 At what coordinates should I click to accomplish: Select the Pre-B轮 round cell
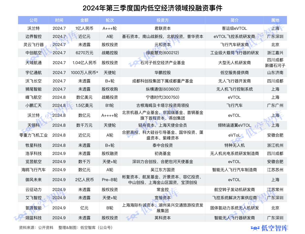110,180
